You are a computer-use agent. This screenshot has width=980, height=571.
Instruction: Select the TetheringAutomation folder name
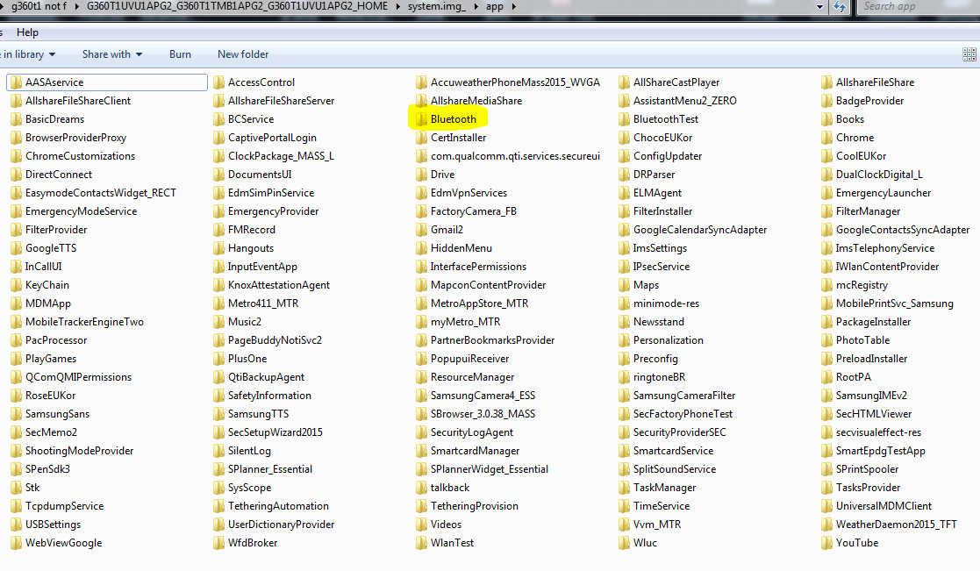tap(278, 506)
